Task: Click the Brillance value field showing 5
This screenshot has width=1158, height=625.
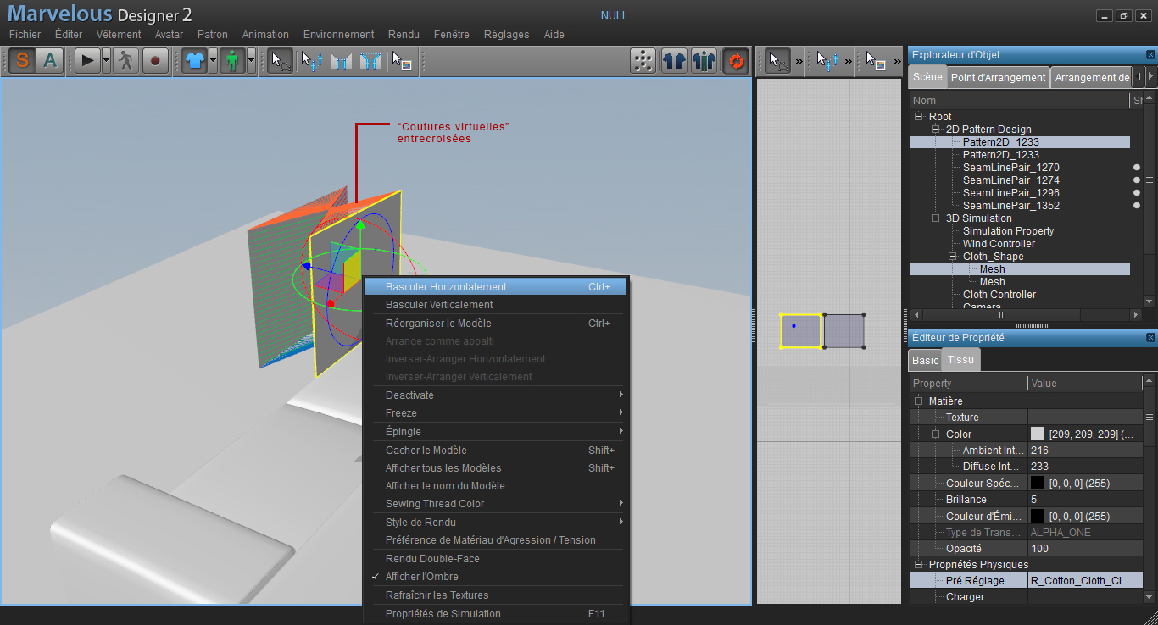Action: [1085, 500]
